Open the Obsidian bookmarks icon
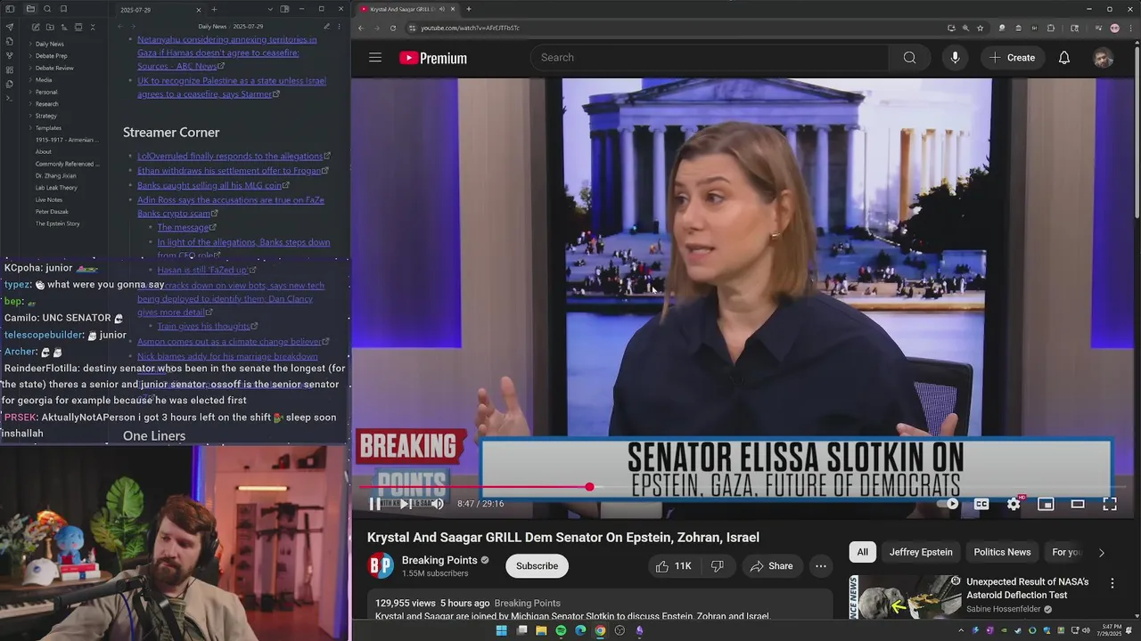The height and width of the screenshot is (641, 1141). pos(64,9)
